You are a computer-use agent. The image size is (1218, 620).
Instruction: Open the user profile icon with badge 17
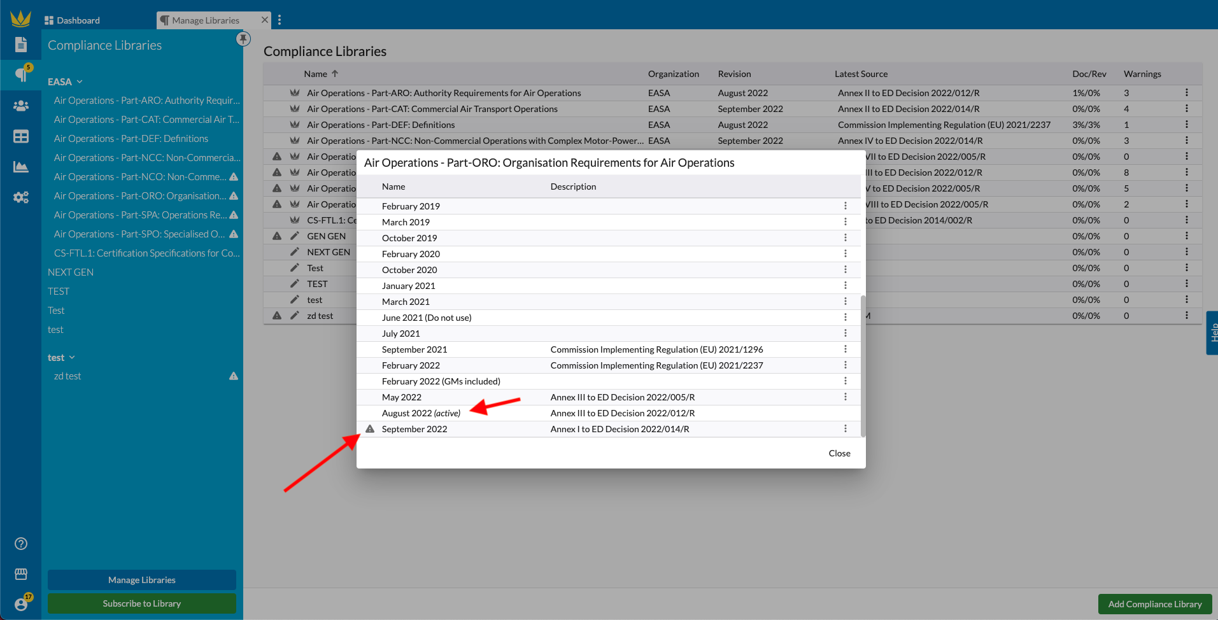point(21,603)
